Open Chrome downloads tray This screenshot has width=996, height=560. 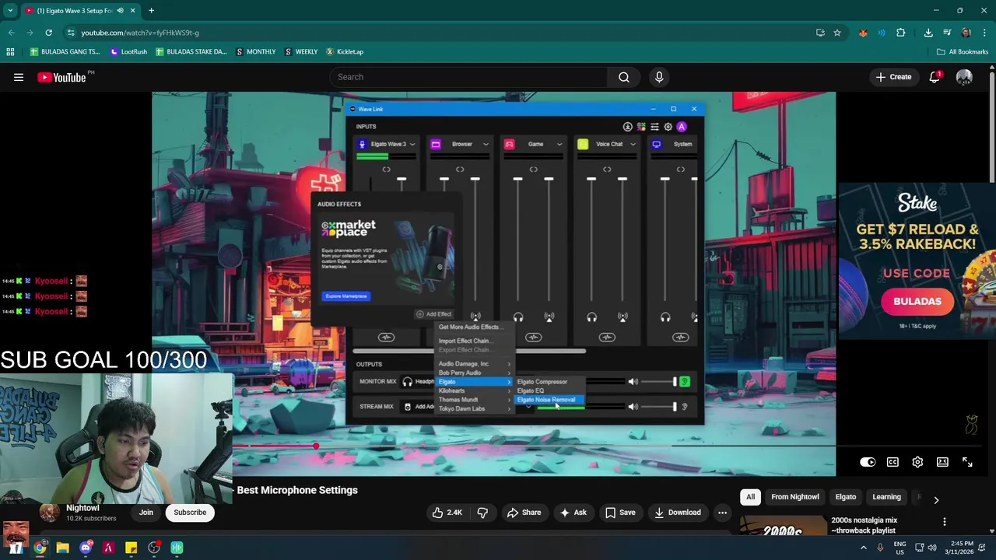928,33
